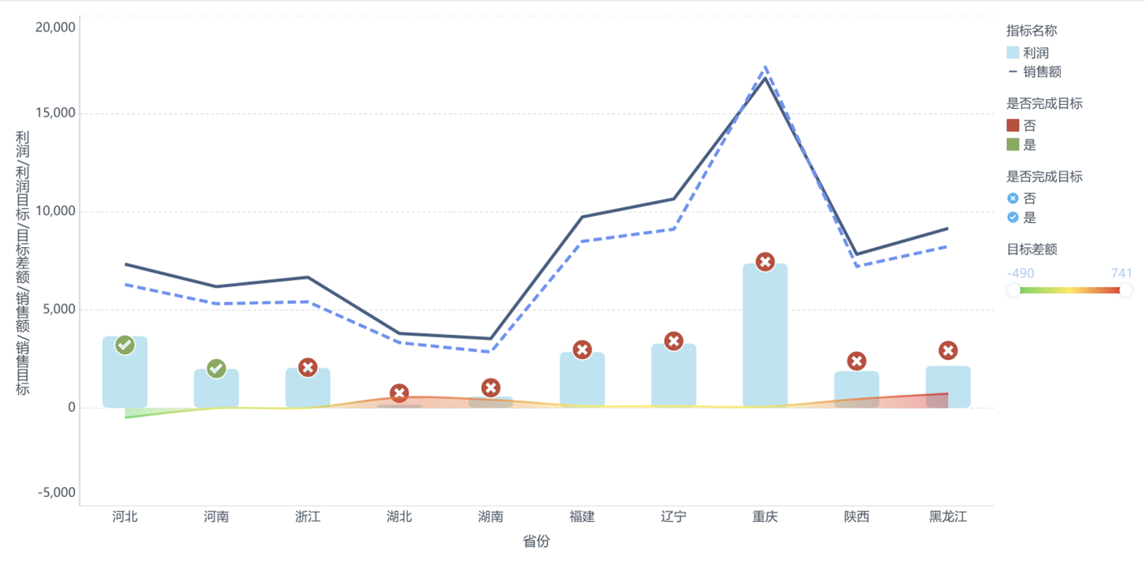Select the red X marker for 湖北
The width and height of the screenshot is (1145, 568).
[399, 393]
